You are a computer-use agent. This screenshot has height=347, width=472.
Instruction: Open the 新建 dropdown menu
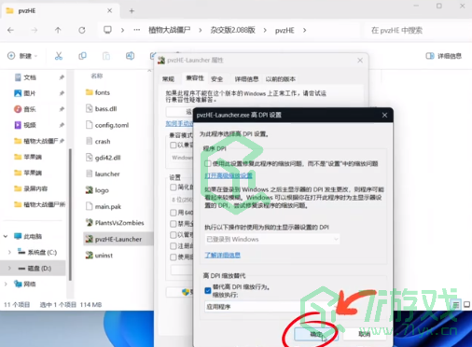click(22, 56)
